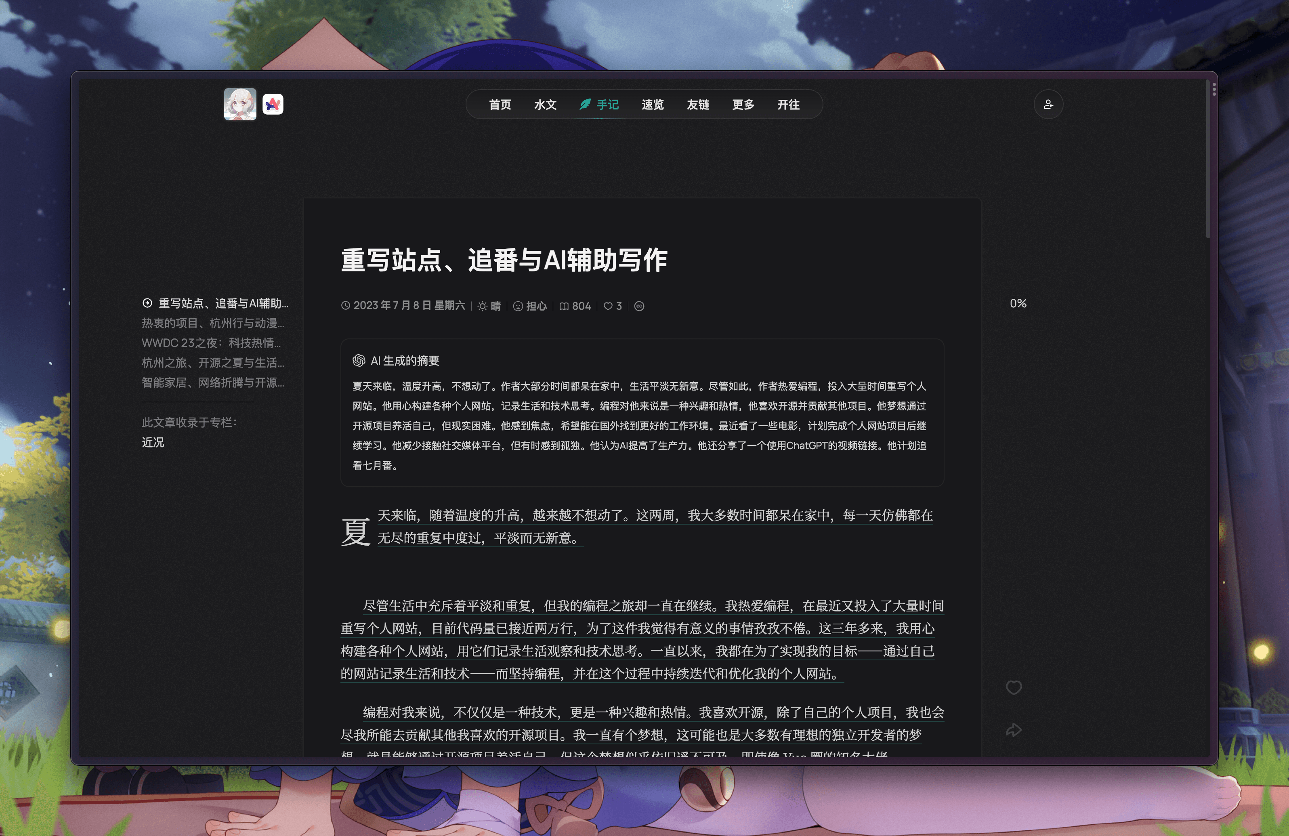Click the colorful logo icon beside avatar
This screenshot has width=1289, height=836.
[x=273, y=104]
